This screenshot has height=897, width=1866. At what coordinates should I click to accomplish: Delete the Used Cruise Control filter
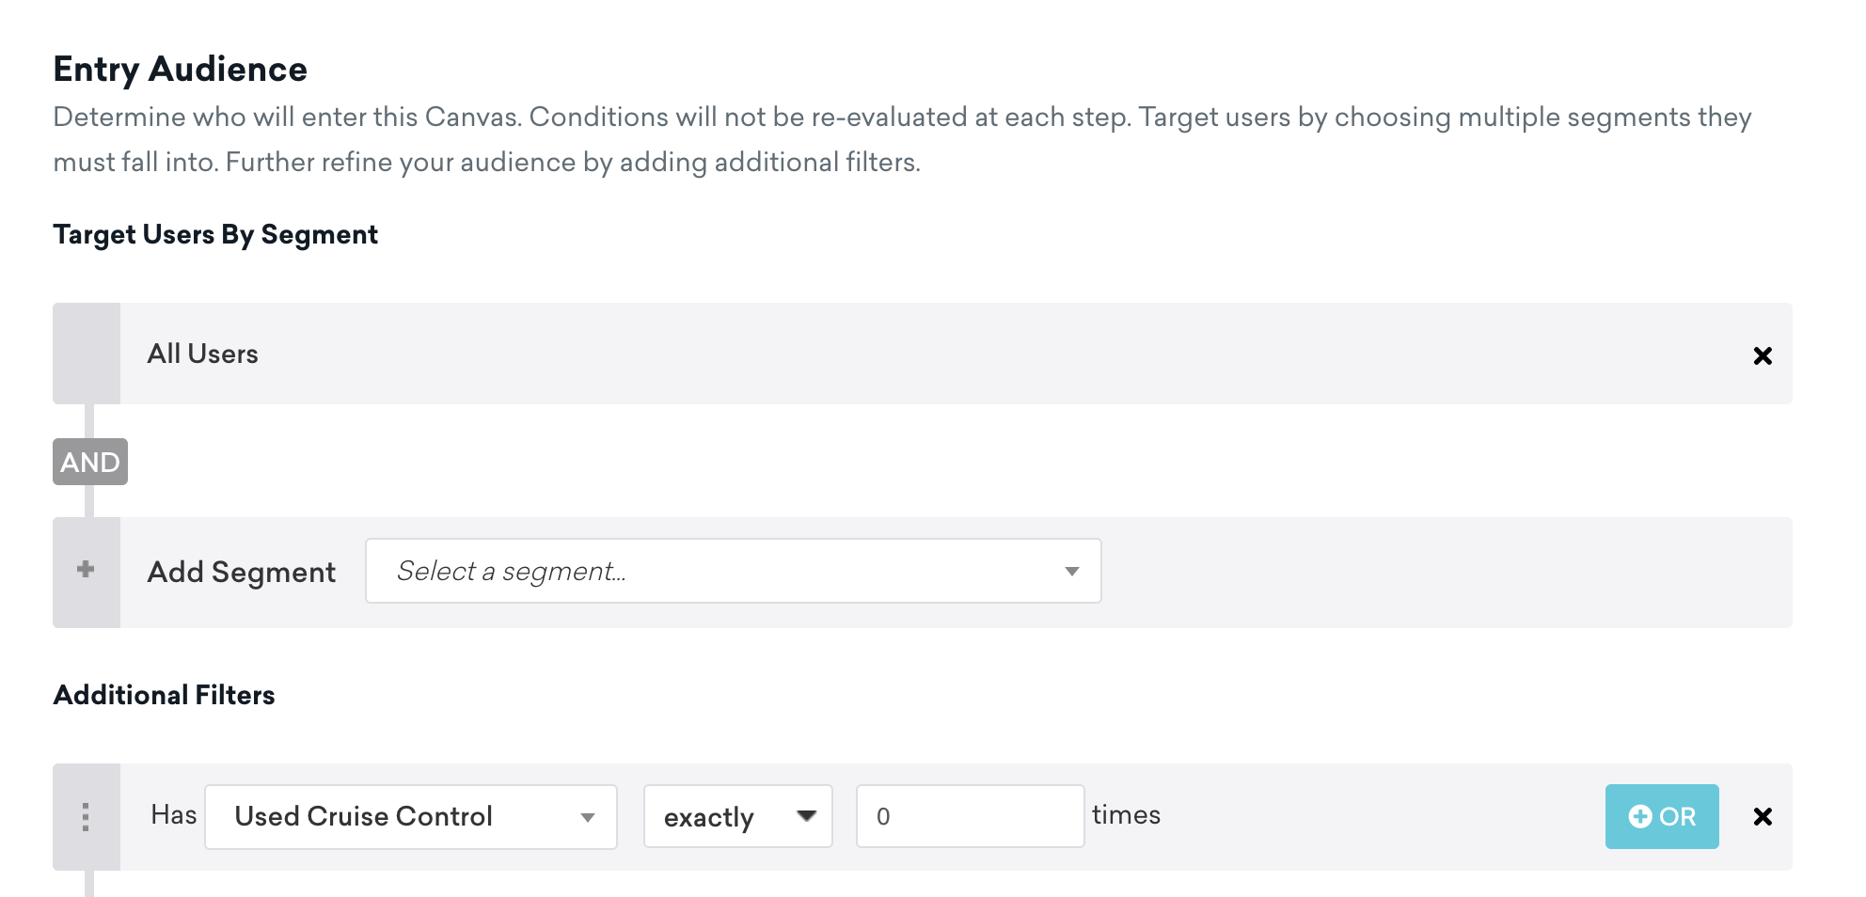[x=1763, y=816]
